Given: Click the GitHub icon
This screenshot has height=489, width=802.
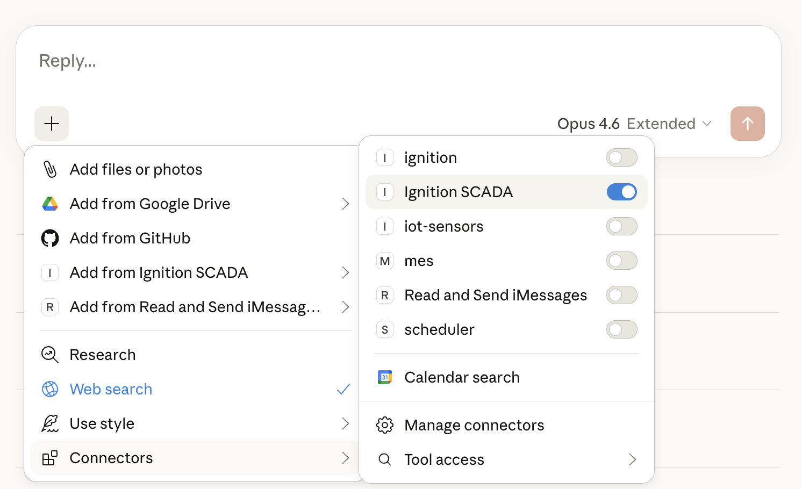Looking at the screenshot, I should (50, 238).
